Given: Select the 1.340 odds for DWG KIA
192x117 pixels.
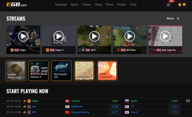Looking at the screenshot, I should click(115, 106).
